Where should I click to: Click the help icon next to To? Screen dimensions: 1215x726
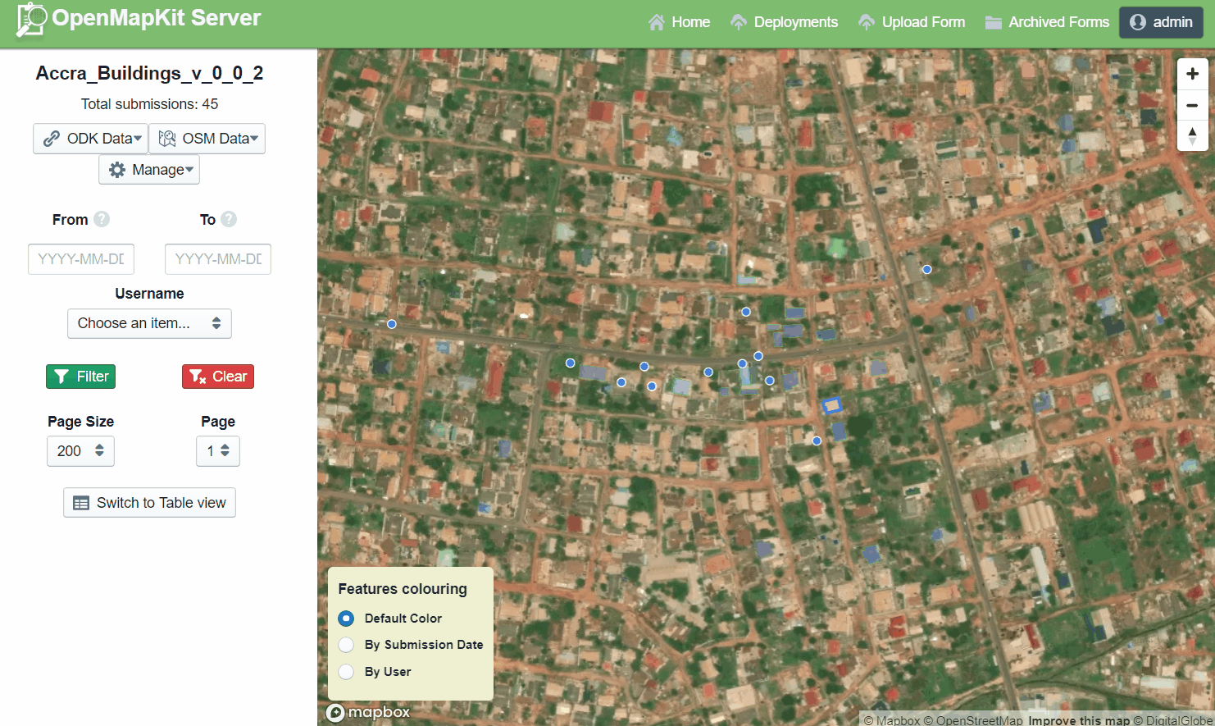(x=229, y=219)
